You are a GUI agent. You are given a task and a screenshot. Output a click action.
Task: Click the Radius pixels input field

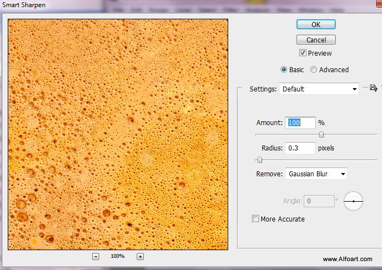click(300, 148)
